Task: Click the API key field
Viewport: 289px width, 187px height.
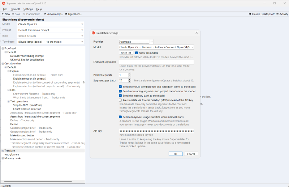Action: pyautogui.click(x=156, y=131)
